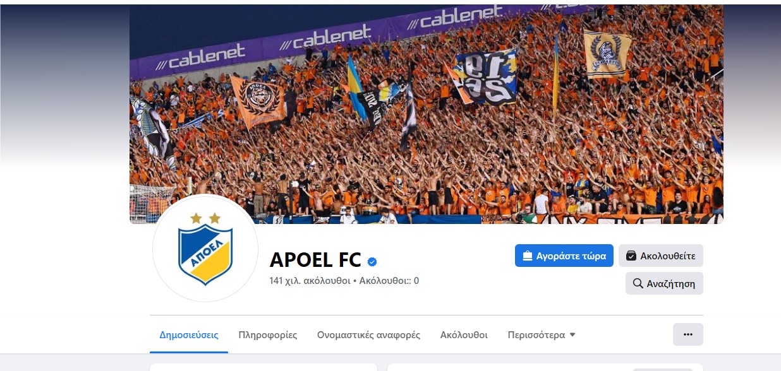Open the Πληροφορίες tab
Screen dimensions: 781x371
coord(268,335)
